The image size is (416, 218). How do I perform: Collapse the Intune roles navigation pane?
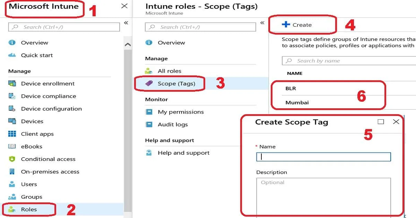point(262,23)
